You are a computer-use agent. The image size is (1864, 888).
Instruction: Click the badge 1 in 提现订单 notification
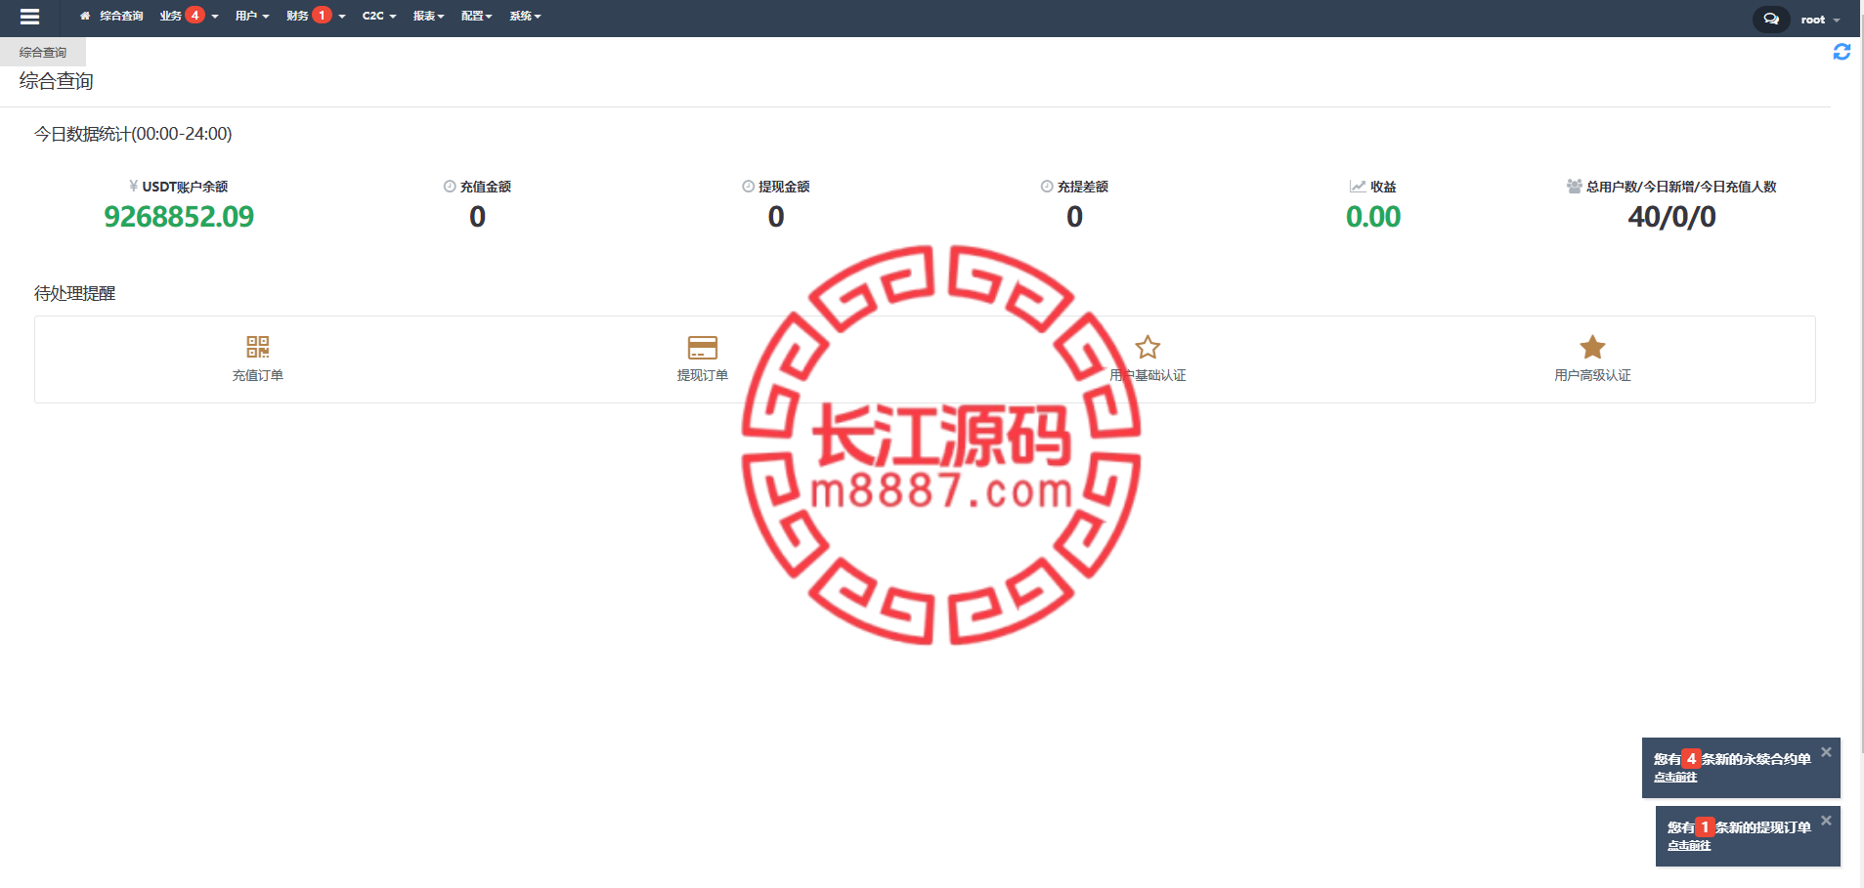1705,827
